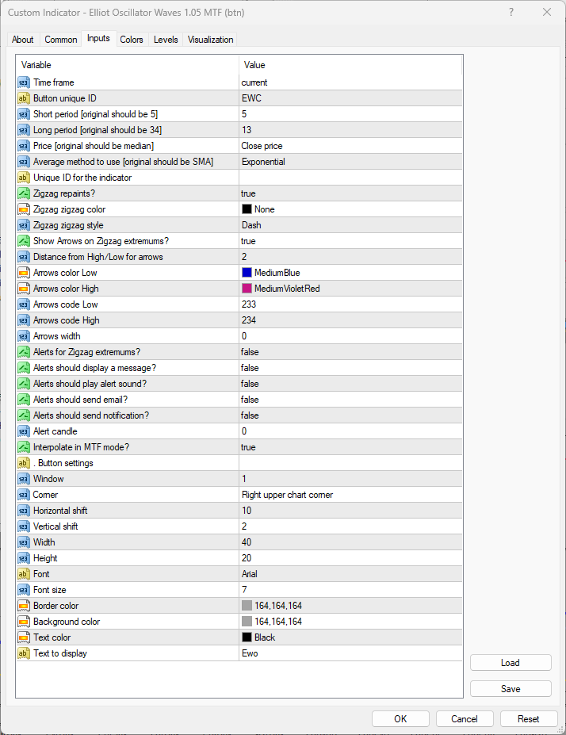Open the Levels tab
Viewport: 566px width, 735px height.
[166, 40]
